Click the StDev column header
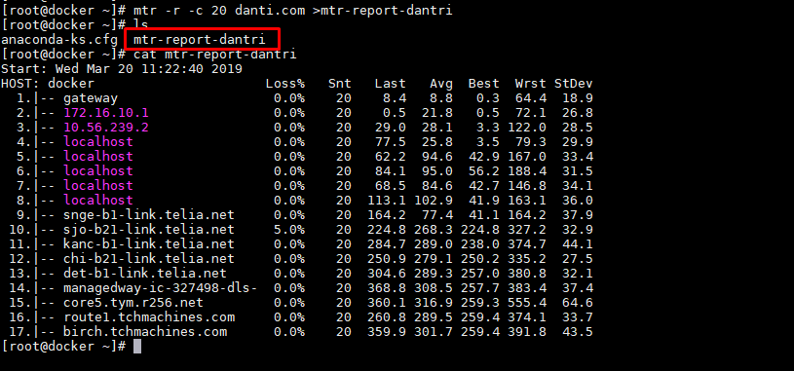The height and width of the screenshot is (371, 794). [573, 84]
